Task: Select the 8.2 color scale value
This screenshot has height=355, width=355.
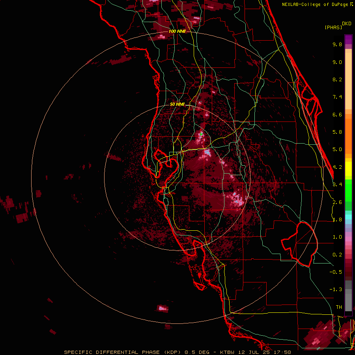Action: pyautogui.click(x=337, y=79)
